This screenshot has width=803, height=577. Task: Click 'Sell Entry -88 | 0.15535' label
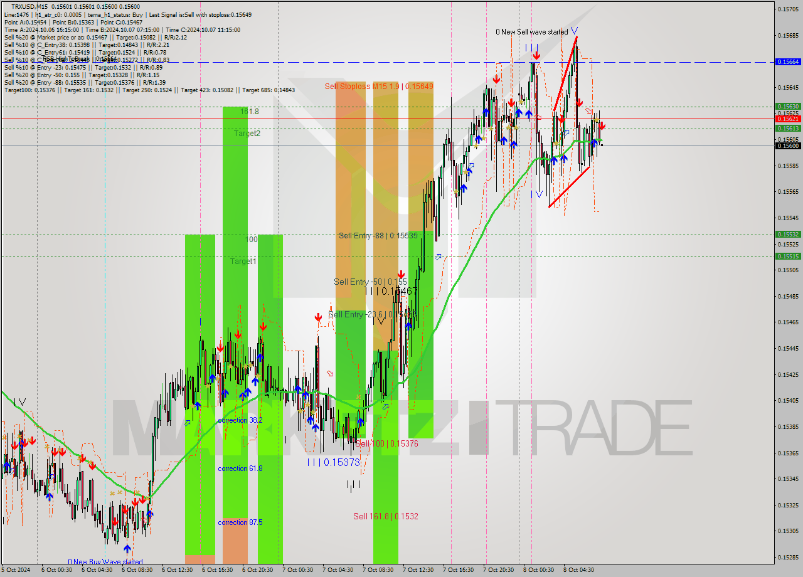(378, 236)
